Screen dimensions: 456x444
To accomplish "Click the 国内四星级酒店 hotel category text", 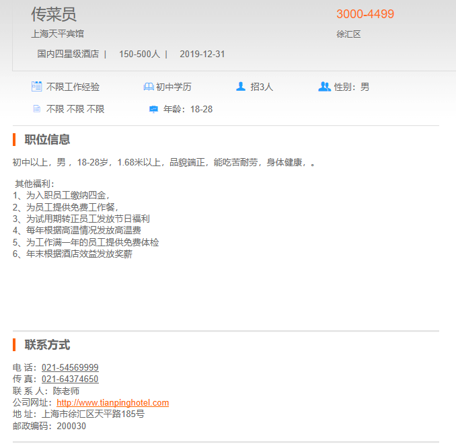I will (68, 54).
